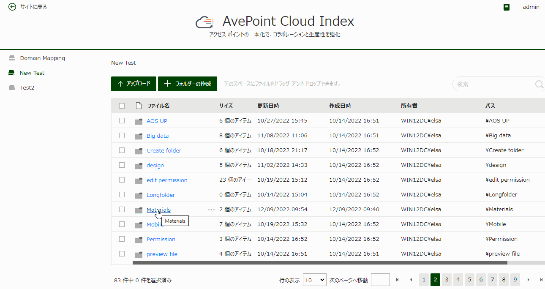Check the Materials row checkbox
Screen dimensions: 545x289
[122, 209]
